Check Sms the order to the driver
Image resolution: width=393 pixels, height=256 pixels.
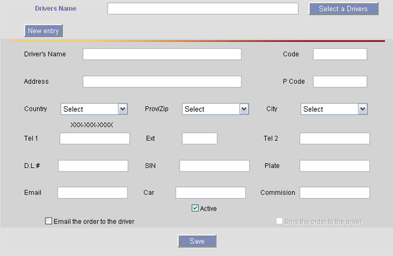click(x=279, y=222)
